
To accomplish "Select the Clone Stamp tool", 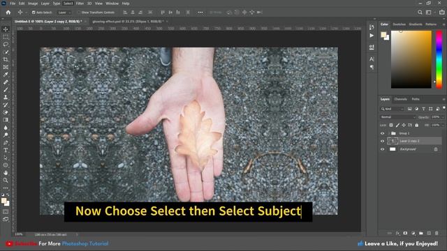I will point(6,98).
